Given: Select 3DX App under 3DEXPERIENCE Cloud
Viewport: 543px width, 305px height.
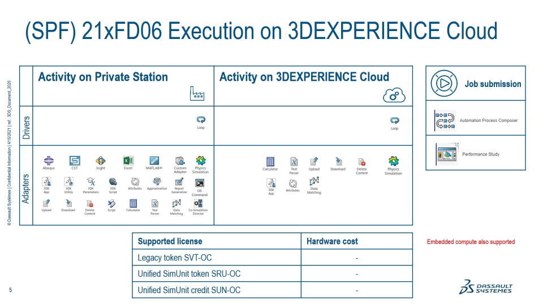Looking at the screenshot, I should [x=271, y=183].
